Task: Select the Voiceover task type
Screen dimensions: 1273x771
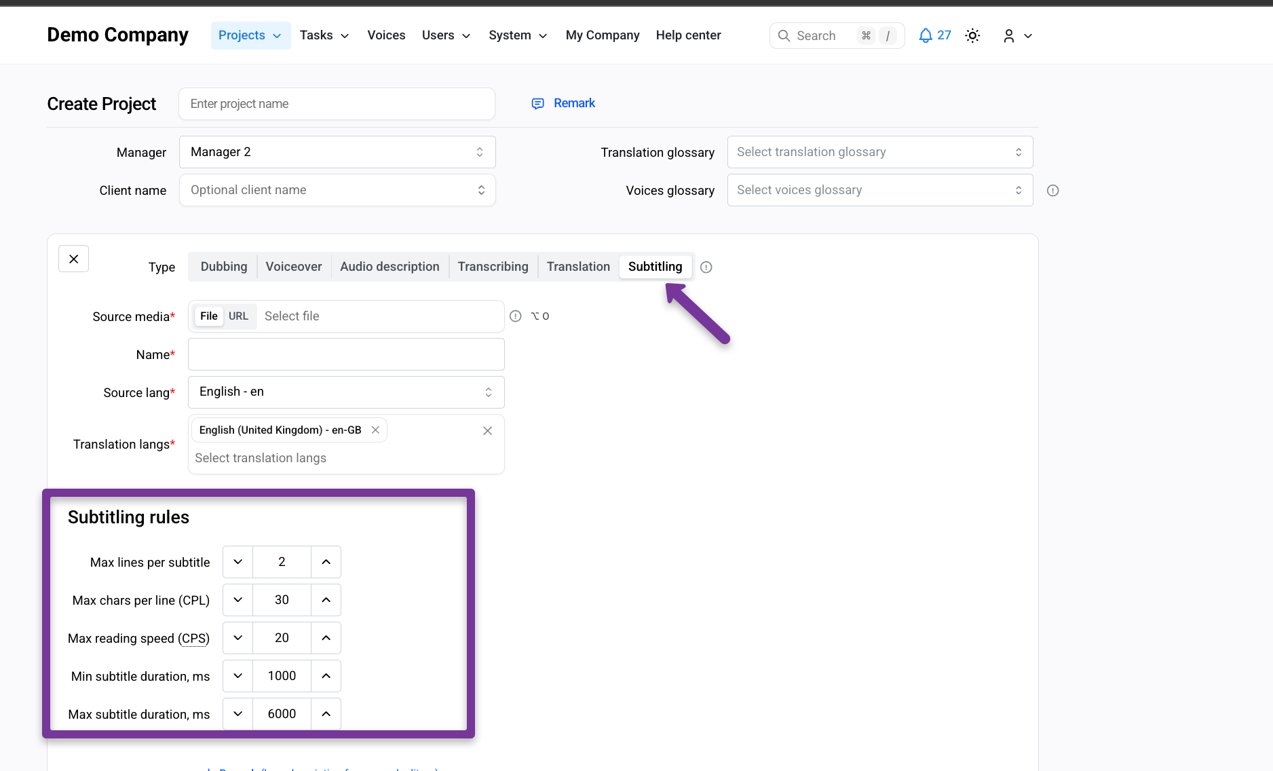Action: coord(294,267)
